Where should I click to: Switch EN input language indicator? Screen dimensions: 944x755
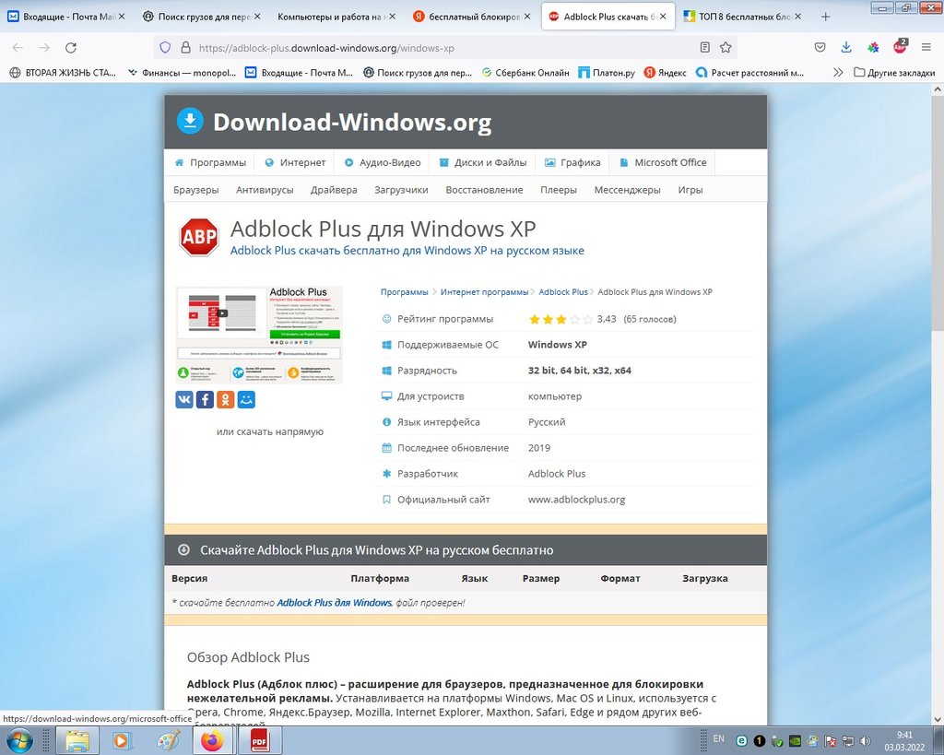point(718,738)
